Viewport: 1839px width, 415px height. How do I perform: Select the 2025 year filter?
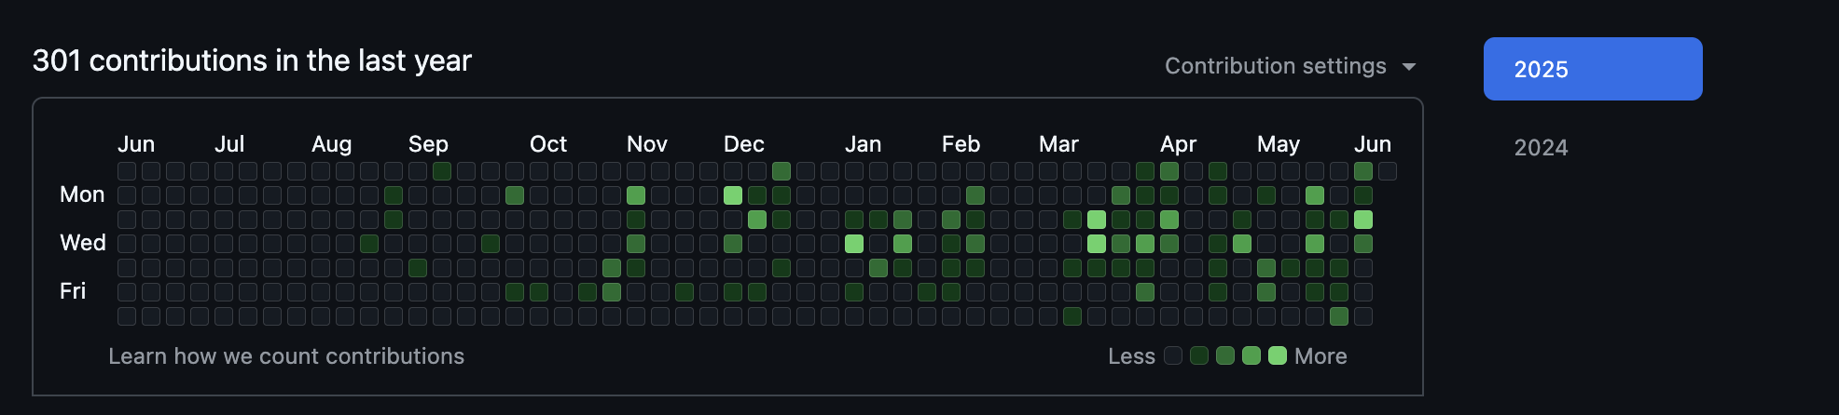1592,69
